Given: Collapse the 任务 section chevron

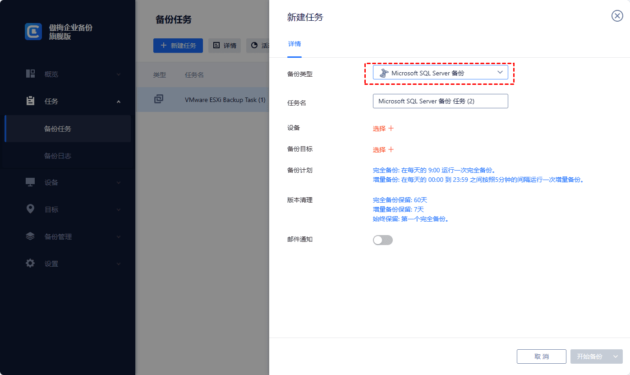Looking at the screenshot, I should 119,102.
